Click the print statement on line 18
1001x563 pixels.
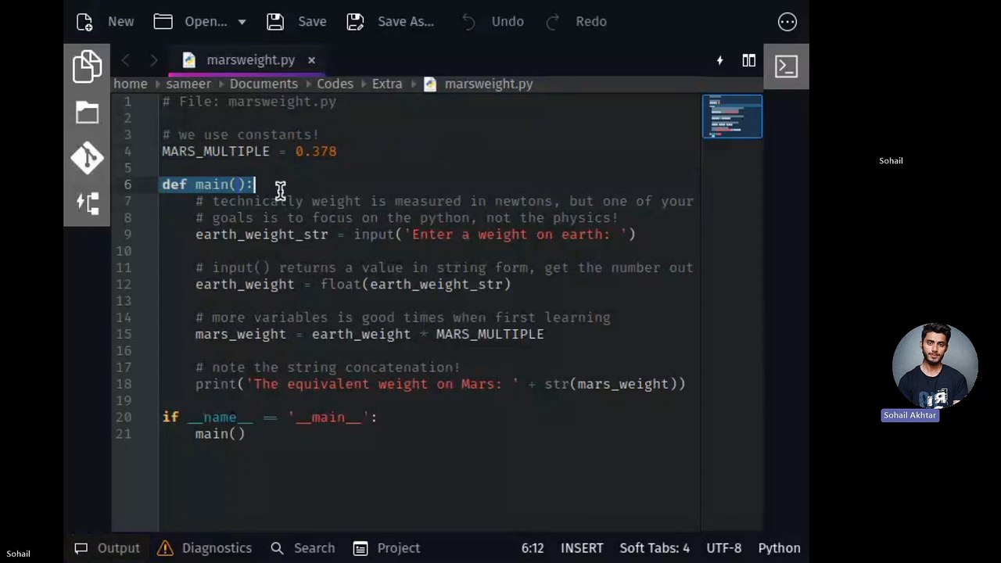tap(440, 384)
